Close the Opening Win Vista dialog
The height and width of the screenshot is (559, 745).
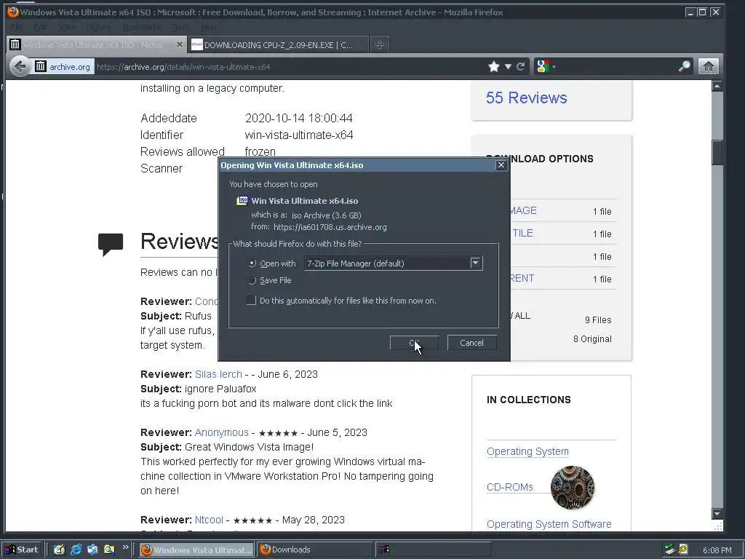pyautogui.click(x=501, y=165)
